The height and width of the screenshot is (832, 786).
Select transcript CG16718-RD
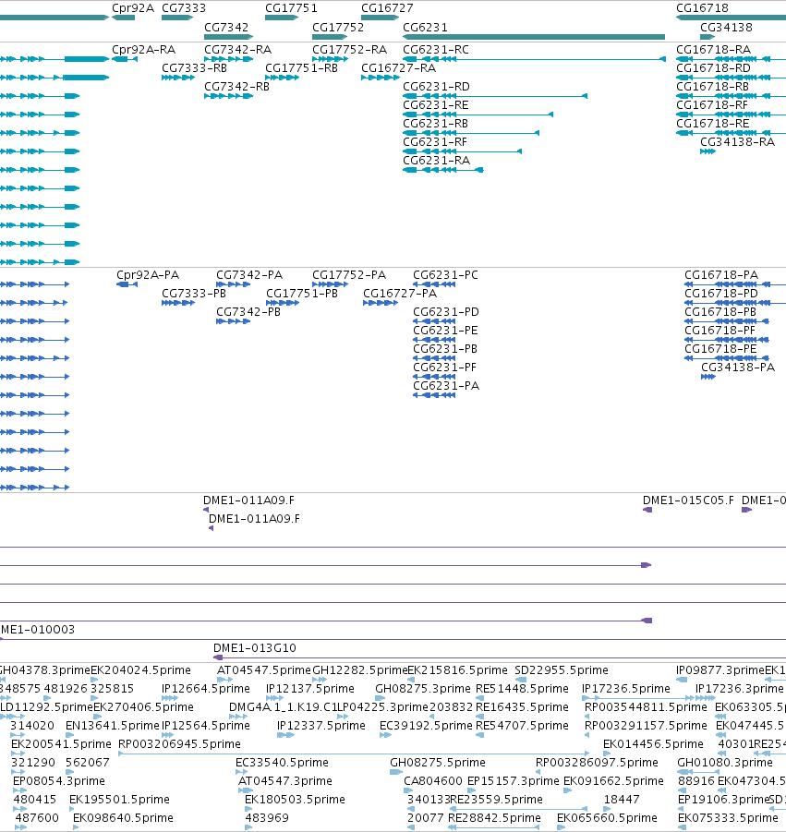coord(713,68)
